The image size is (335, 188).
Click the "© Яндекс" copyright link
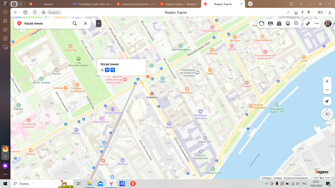267,178
